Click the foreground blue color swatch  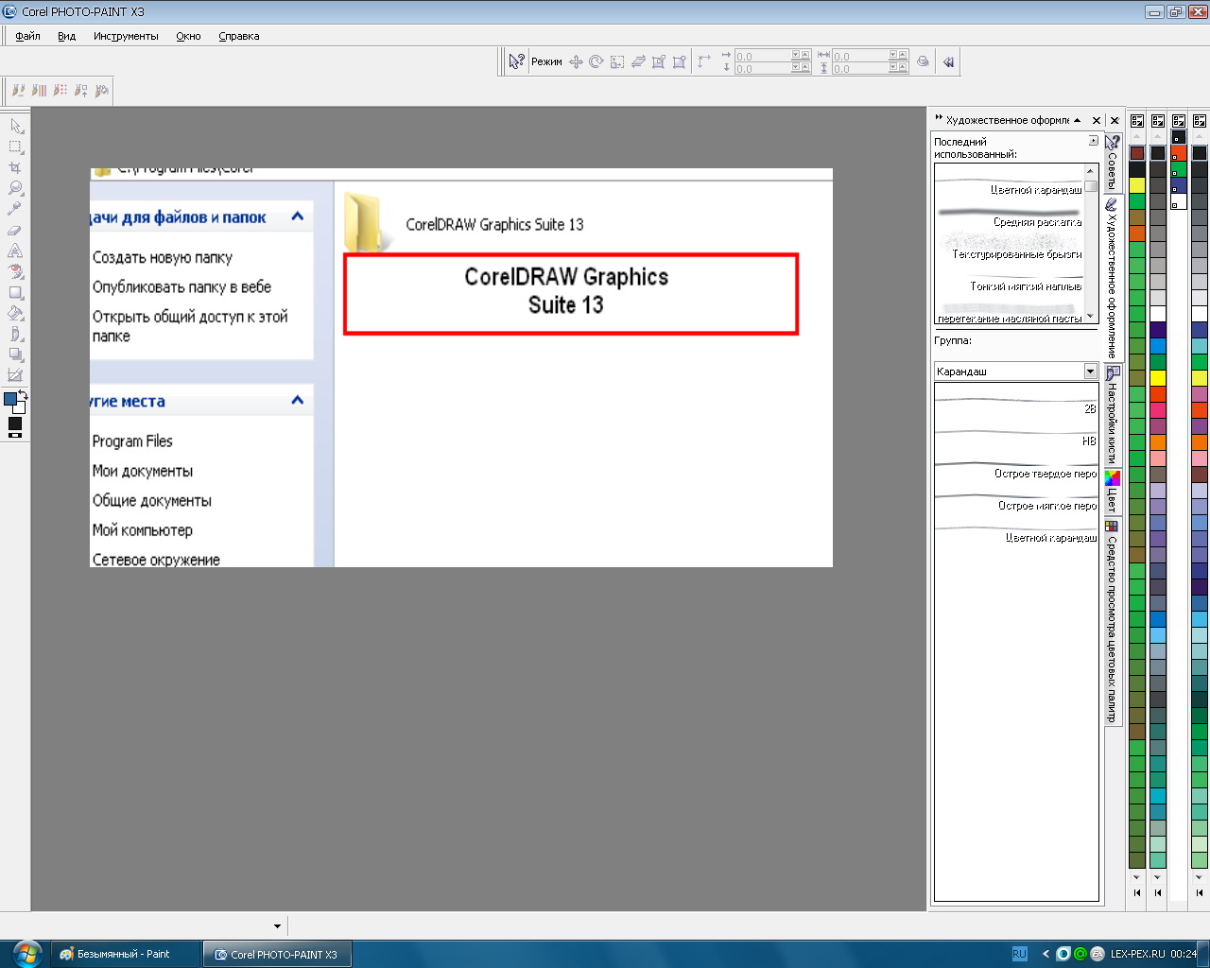pyautogui.click(x=10, y=399)
